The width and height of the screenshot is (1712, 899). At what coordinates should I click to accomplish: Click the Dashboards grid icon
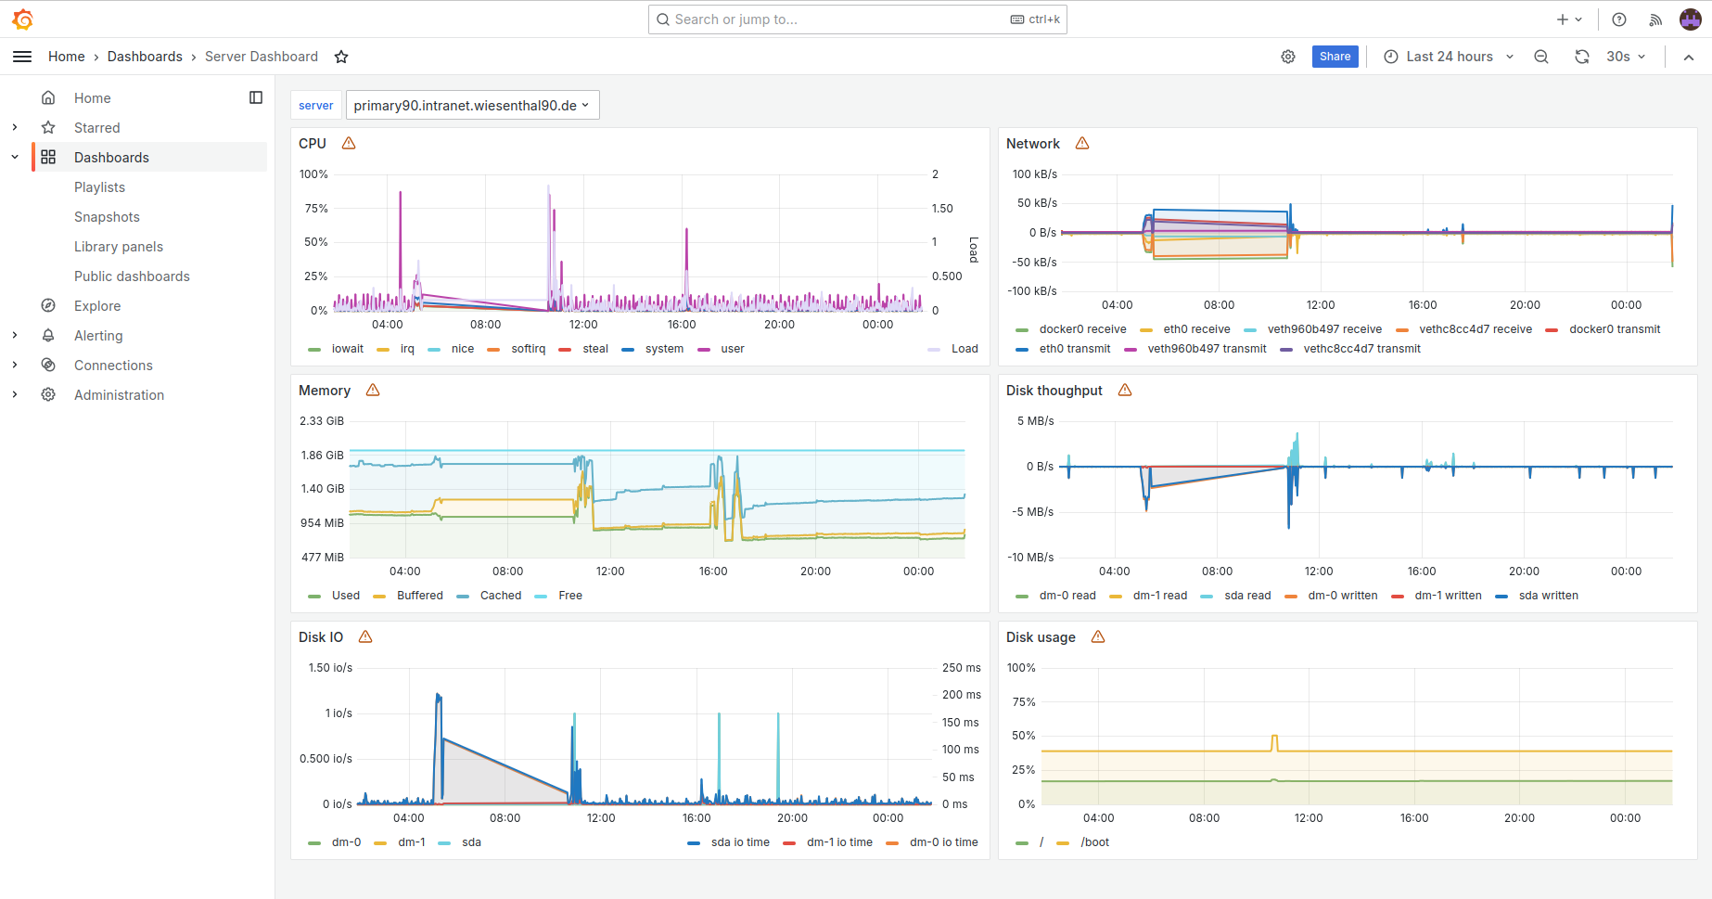coord(48,157)
